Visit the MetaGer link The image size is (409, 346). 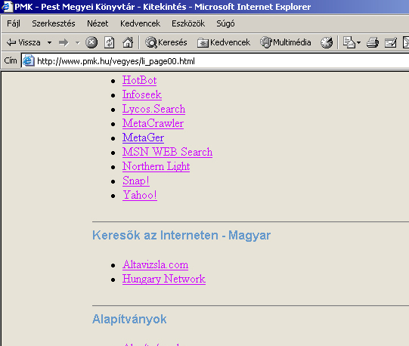pyautogui.click(x=143, y=137)
